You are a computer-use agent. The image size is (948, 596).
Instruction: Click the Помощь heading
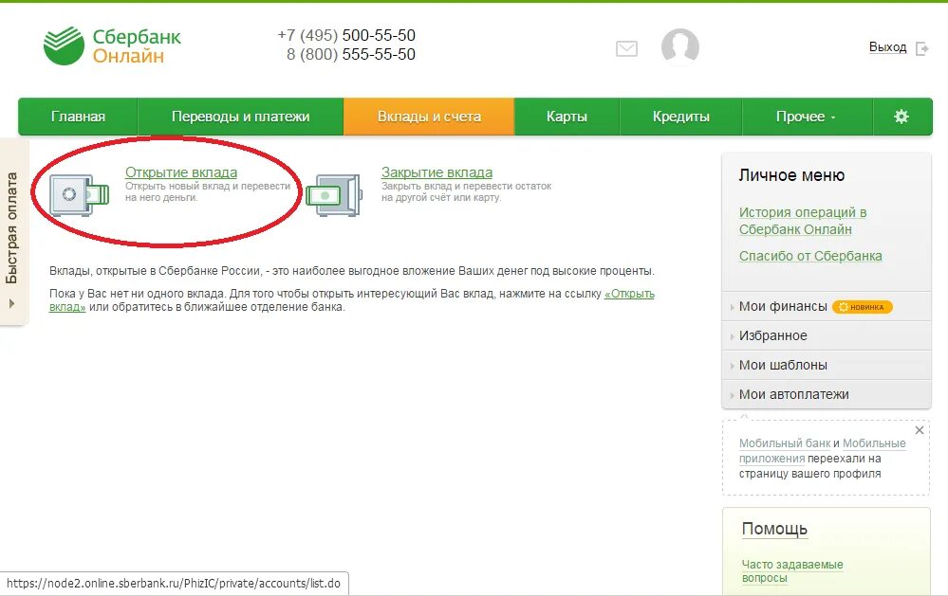pyautogui.click(x=774, y=529)
